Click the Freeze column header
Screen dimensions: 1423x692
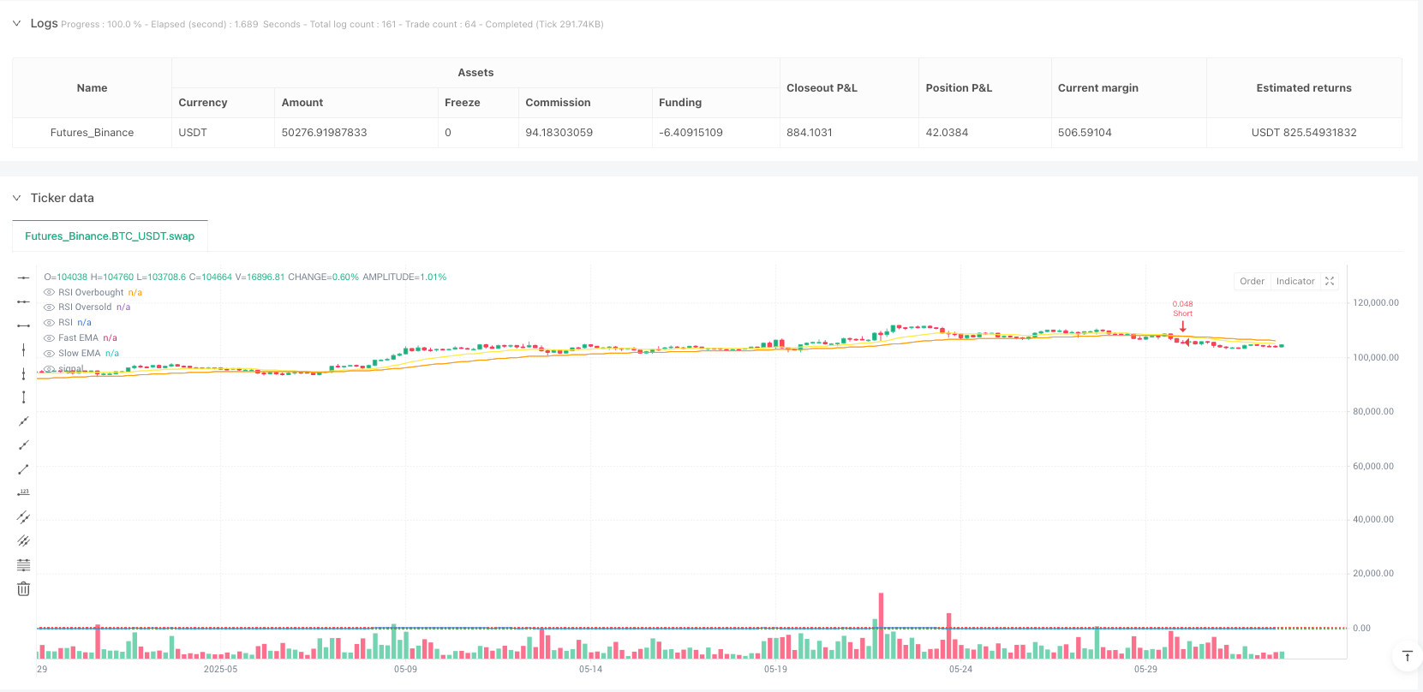click(x=463, y=103)
